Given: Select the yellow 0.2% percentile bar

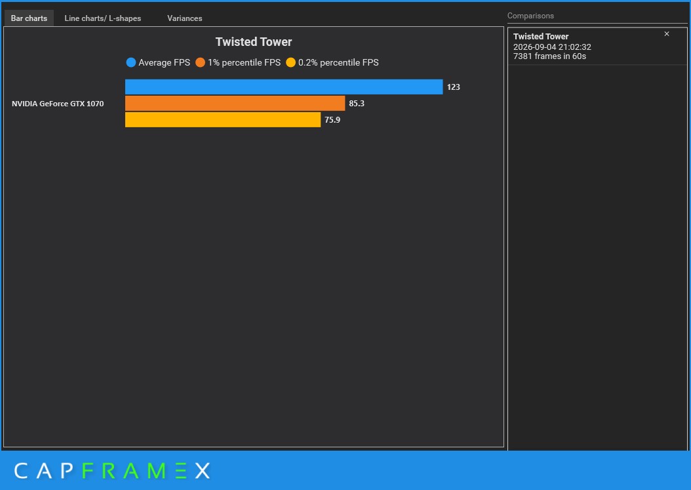Looking at the screenshot, I should (x=223, y=119).
